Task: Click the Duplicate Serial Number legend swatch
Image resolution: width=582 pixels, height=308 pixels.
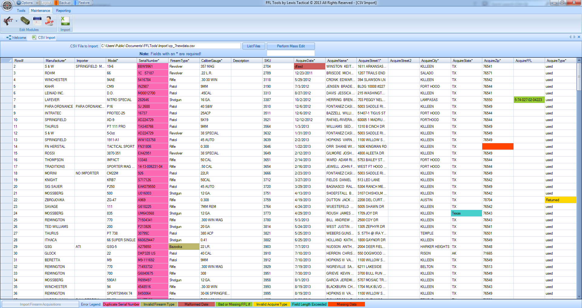Action: [121, 304]
